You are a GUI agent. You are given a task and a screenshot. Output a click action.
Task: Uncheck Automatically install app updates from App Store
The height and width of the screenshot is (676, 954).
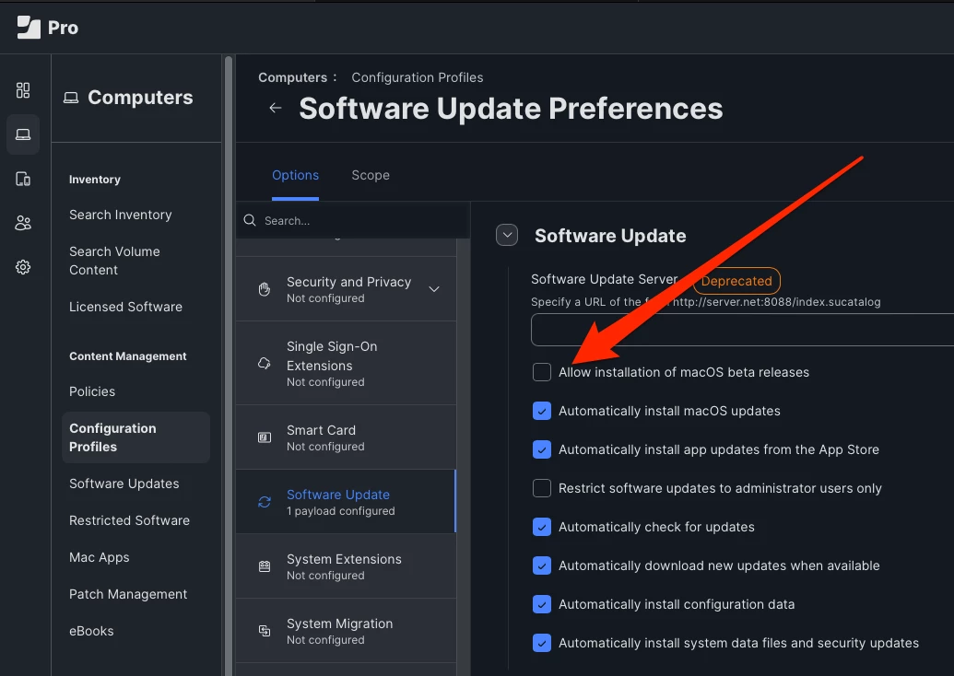541,449
